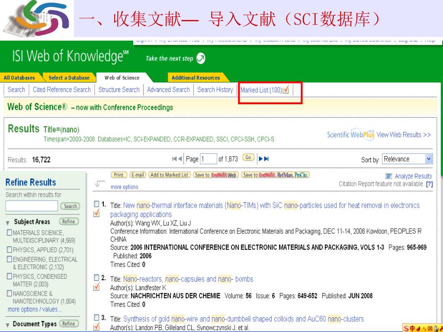Open Structure Search
The height and width of the screenshot is (332, 443).
[119, 90]
